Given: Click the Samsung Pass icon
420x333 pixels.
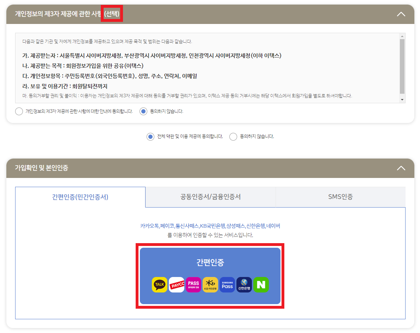Looking at the screenshot, I should click(227, 284).
